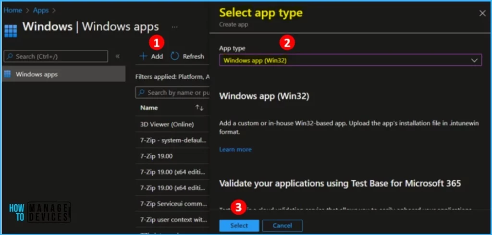Open the 7-Zip Serviceui comm... row
Screen dimensions: 492x235
coord(172,204)
